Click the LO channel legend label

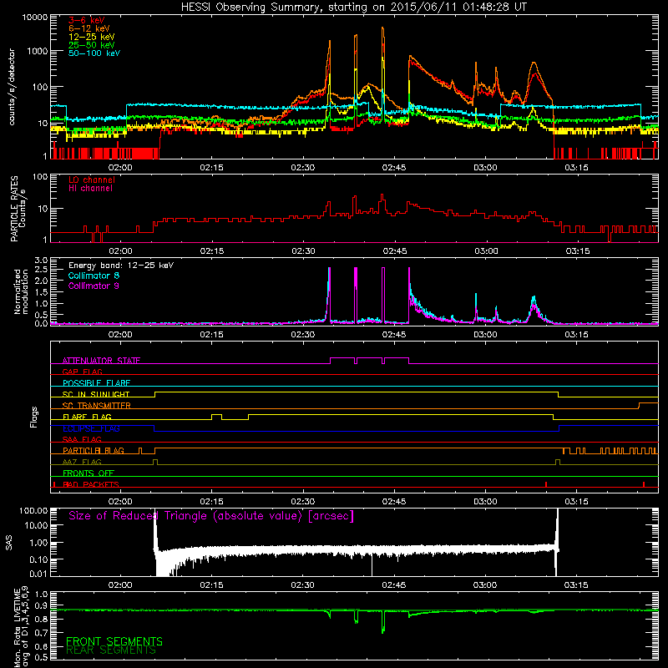(92, 180)
